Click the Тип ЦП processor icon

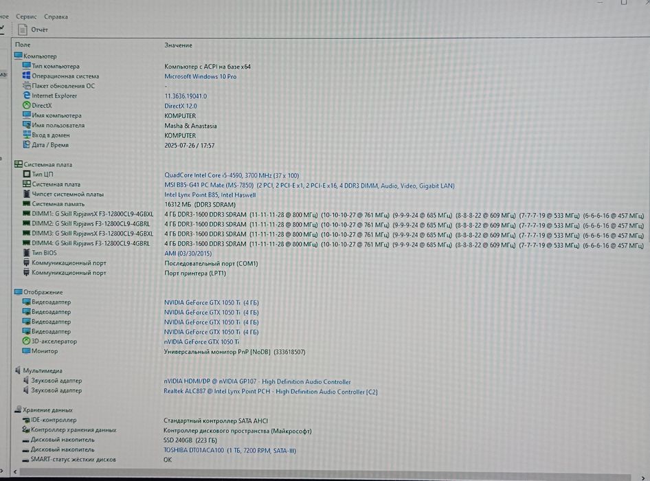tap(27, 174)
